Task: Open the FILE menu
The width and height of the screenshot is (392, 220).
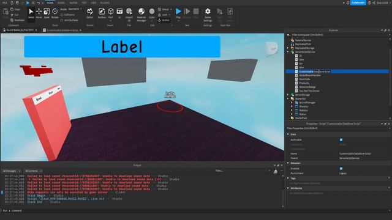Action: pos(5,2)
